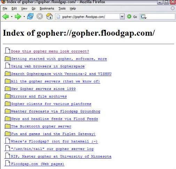The height and width of the screenshot is (169, 176).
Task: Click the Firefox logo in title bar
Action: [3, 1]
